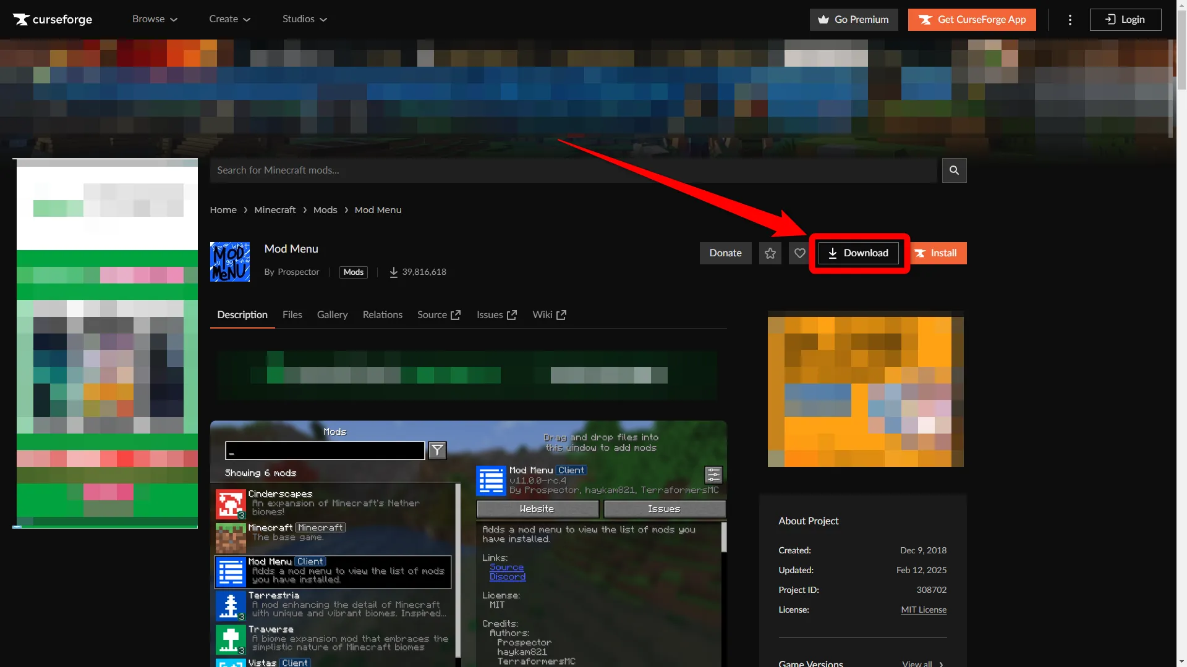Click the blurred green banner image
1187x667 pixels.
click(469, 375)
